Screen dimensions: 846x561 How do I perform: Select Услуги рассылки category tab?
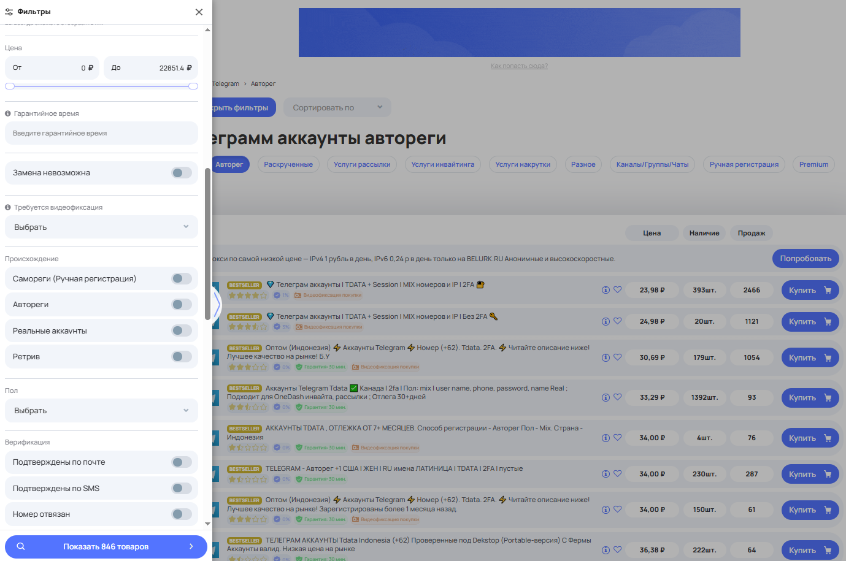[362, 164]
